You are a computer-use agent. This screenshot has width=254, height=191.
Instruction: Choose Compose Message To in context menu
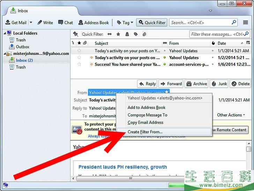coord(147,115)
